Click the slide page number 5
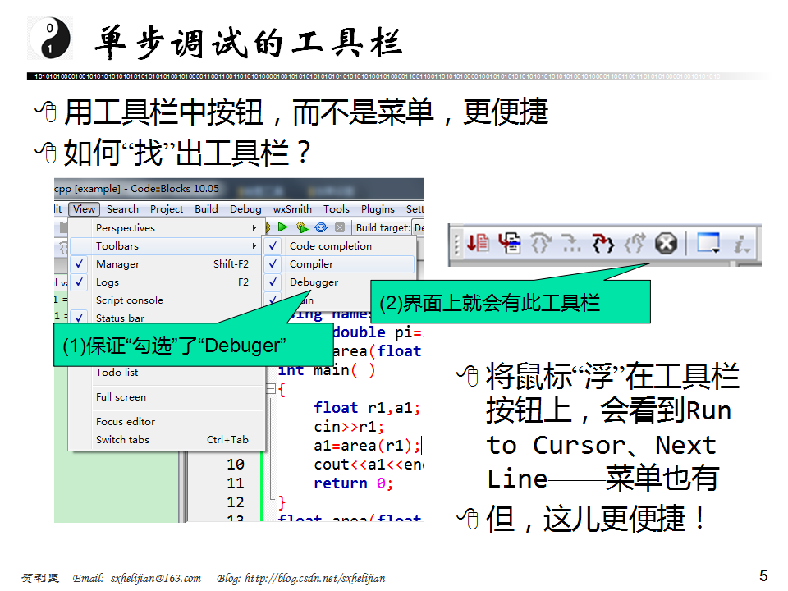The width and height of the screenshot is (788, 591). click(763, 575)
